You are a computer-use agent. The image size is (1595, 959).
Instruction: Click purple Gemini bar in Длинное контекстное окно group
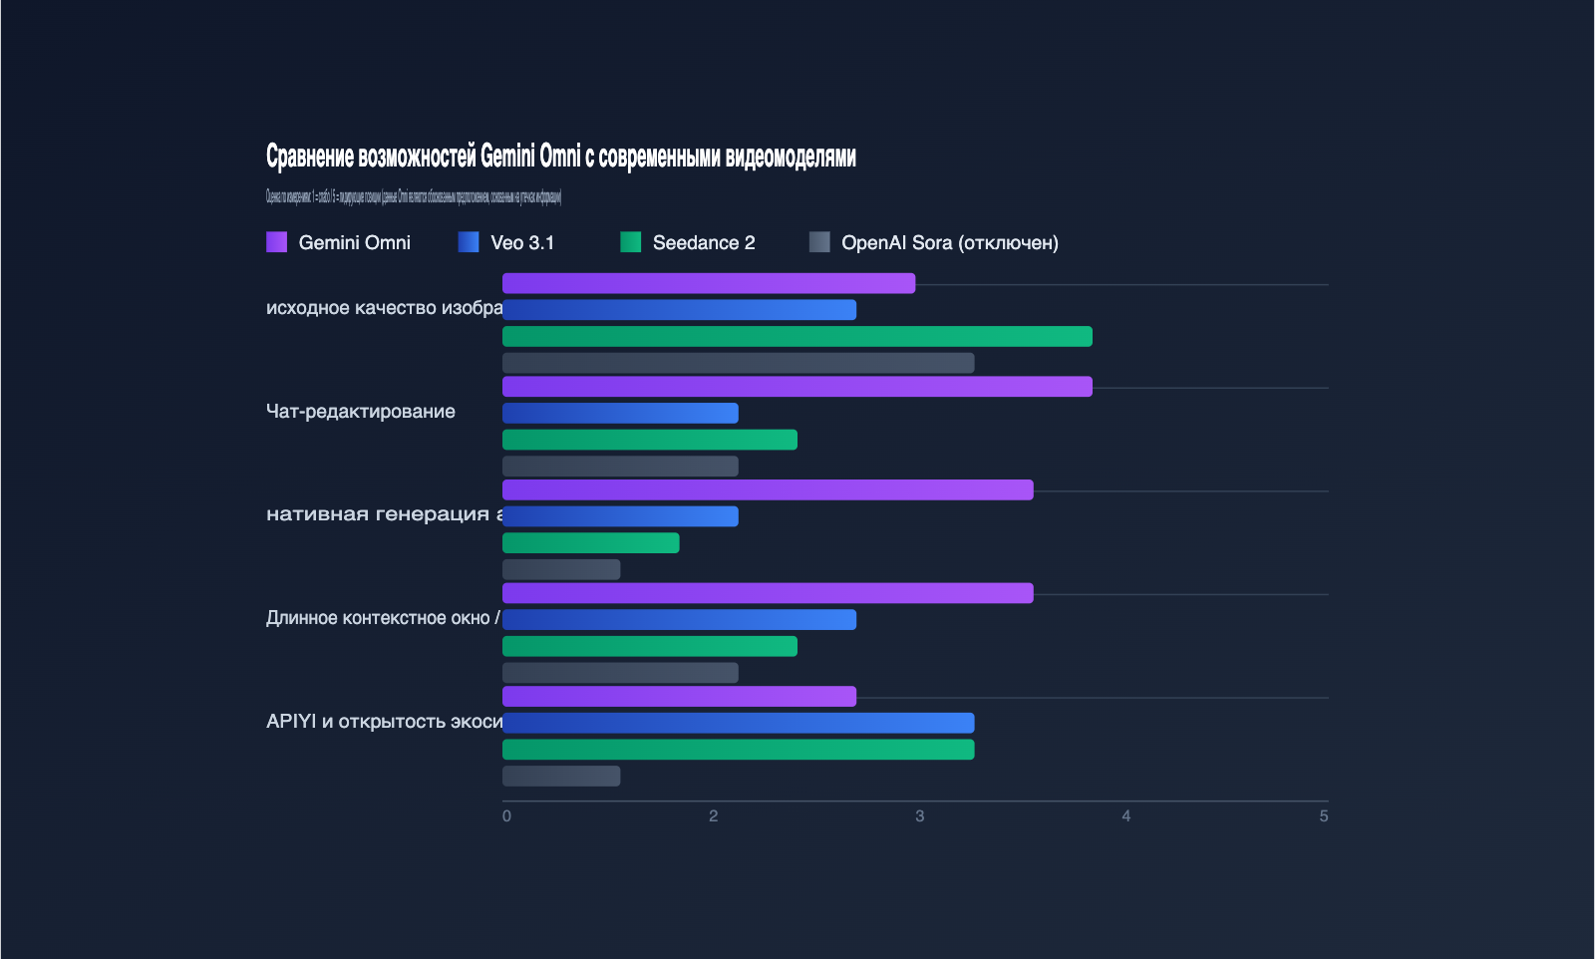768,593
